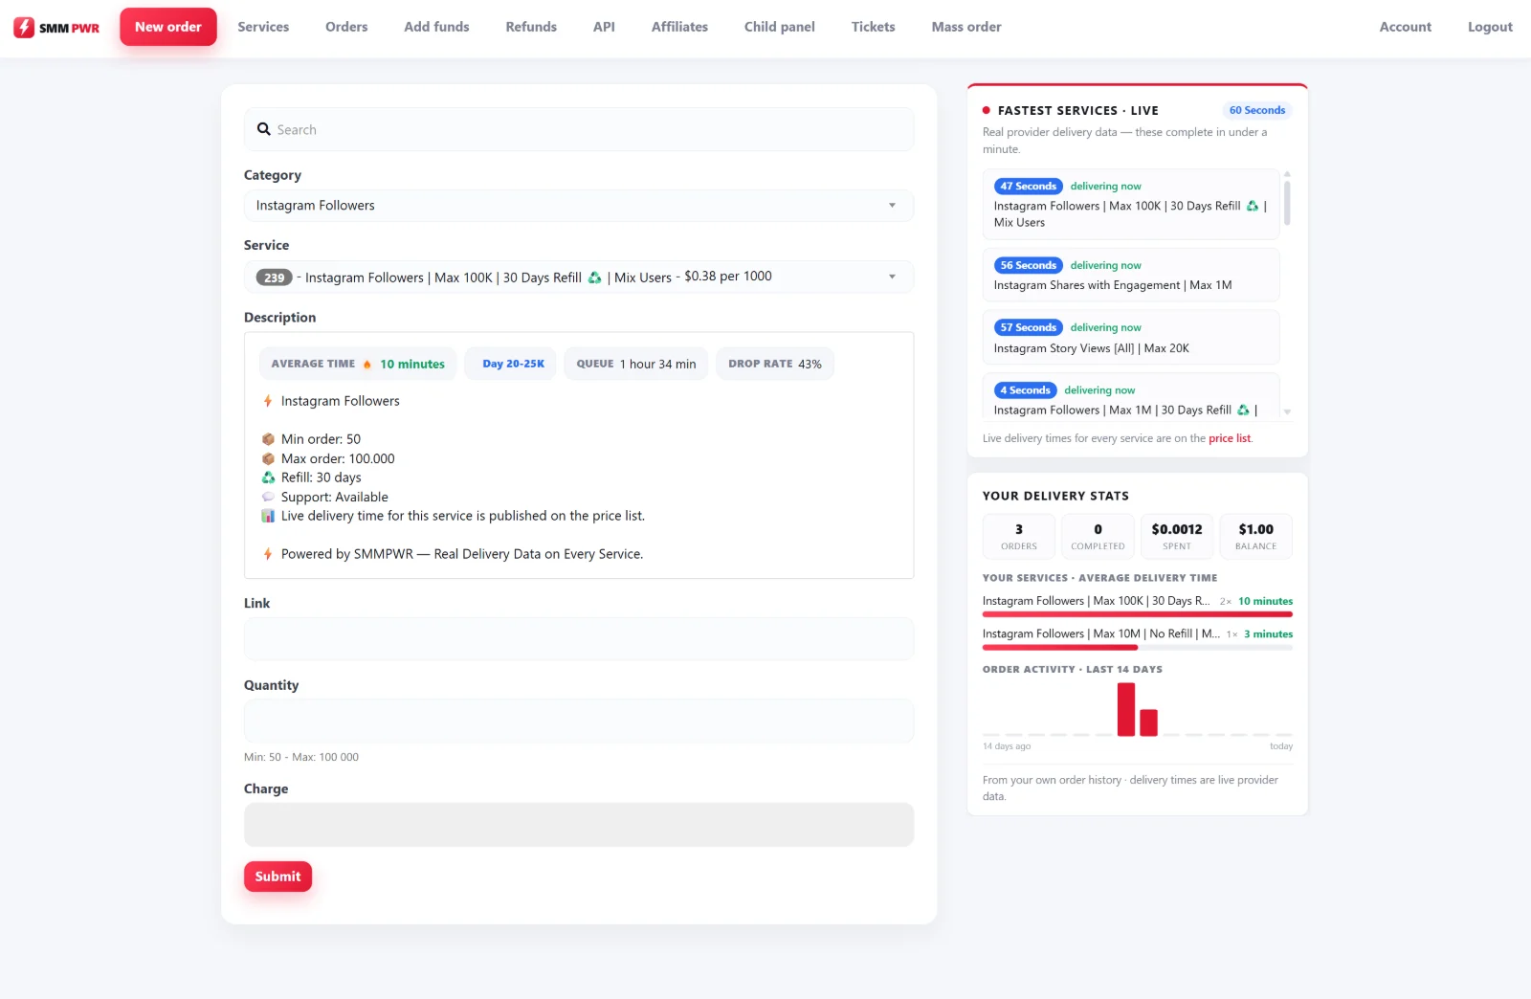Select Instagram Story Views card
Screen dimensions: 1531x999
tap(1131, 338)
